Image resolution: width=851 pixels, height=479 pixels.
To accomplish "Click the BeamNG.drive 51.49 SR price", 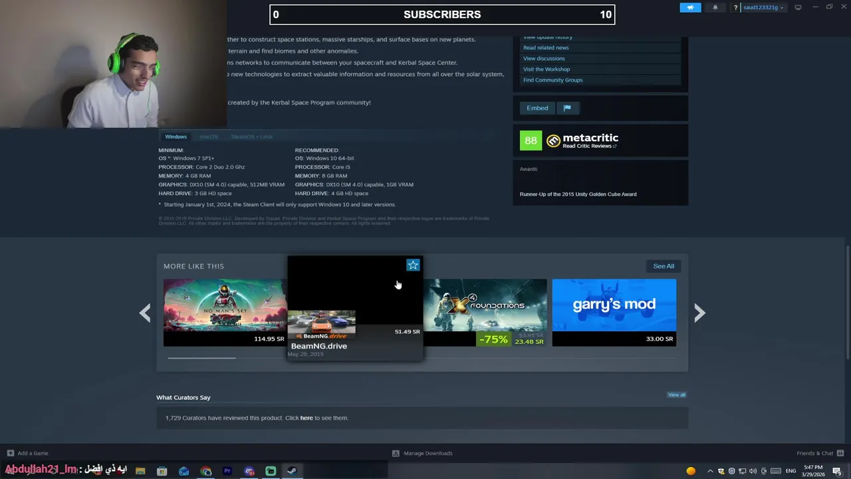I will tap(407, 331).
